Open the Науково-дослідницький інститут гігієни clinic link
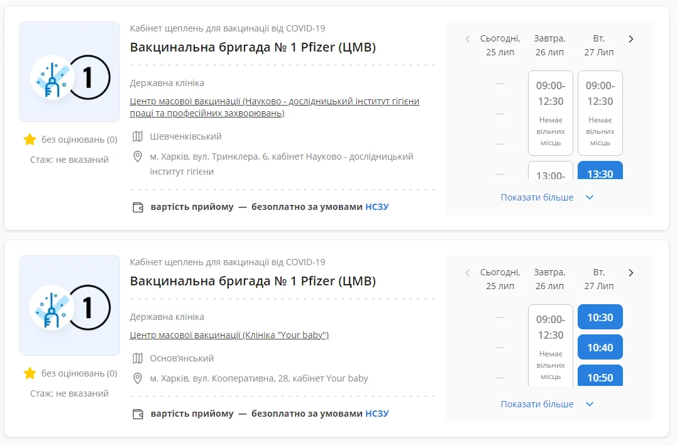The height and width of the screenshot is (445, 677). (x=274, y=107)
